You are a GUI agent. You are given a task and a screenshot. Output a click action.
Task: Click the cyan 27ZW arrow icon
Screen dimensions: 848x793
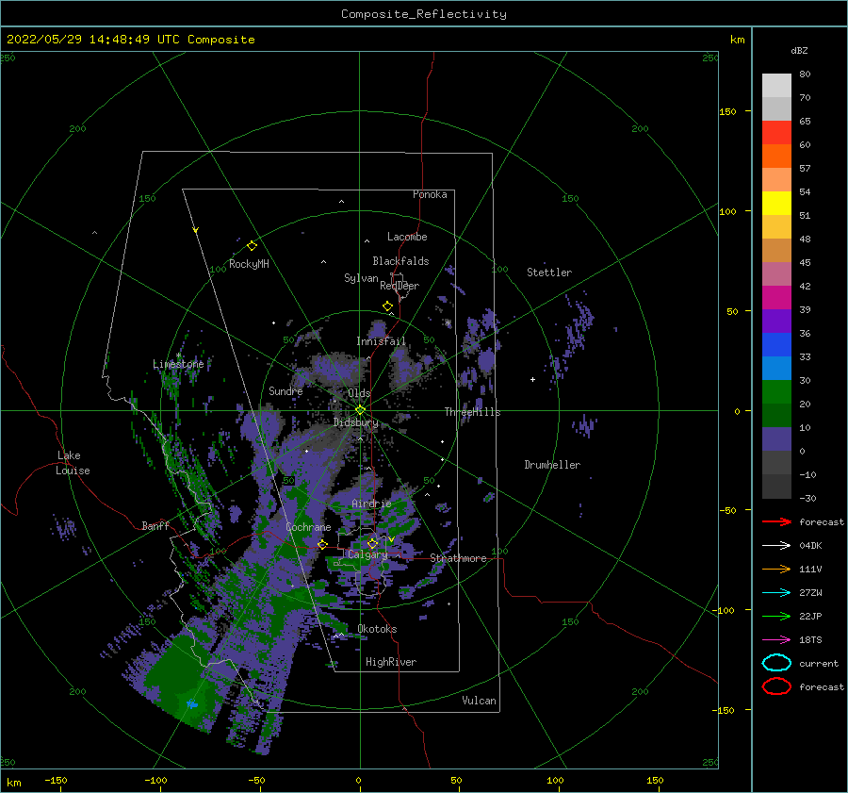coord(776,593)
